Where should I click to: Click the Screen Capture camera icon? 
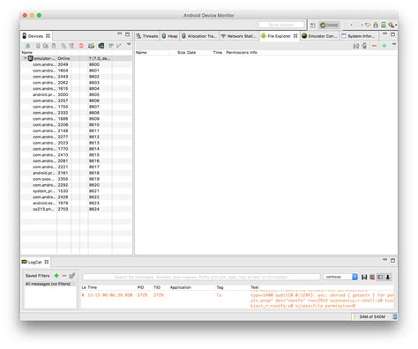coord(92,46)
